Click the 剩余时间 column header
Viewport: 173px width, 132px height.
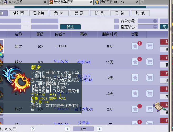(110, 34)
